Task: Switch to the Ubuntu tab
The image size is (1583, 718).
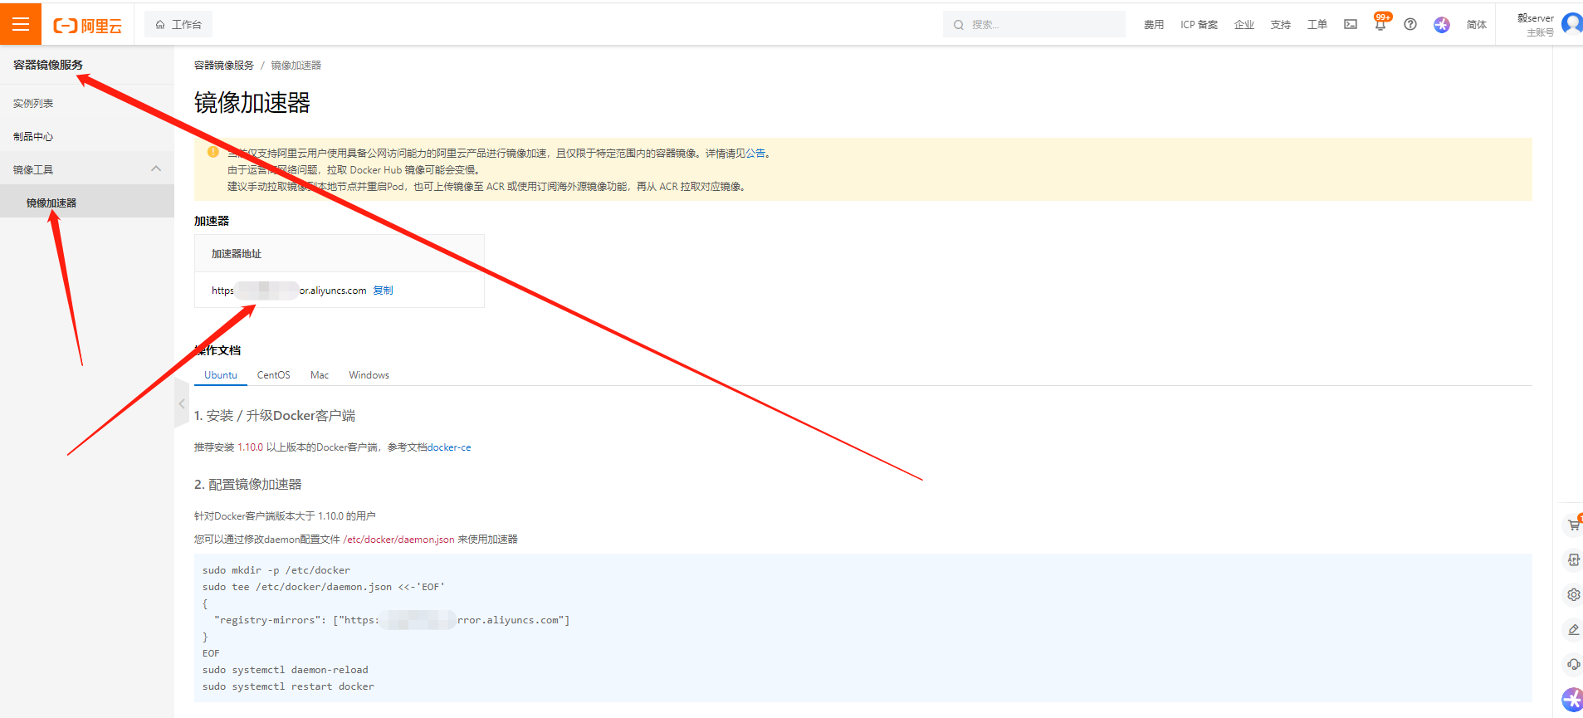Action: coord(221,375)
